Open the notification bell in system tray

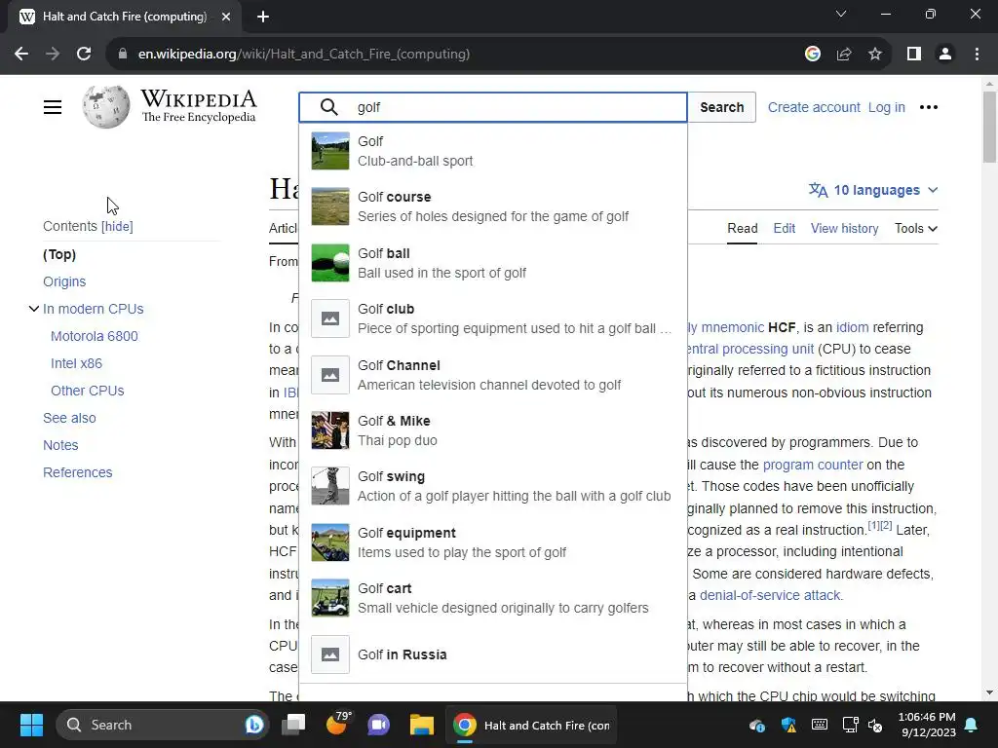(972, 725)
